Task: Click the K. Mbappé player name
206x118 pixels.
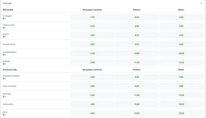Action: 7,16
